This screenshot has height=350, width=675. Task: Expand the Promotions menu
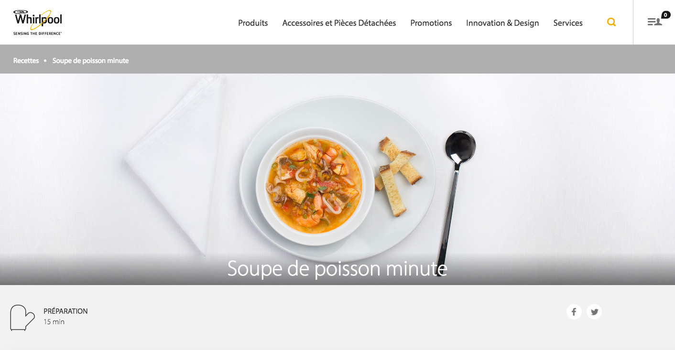[431, 23]
